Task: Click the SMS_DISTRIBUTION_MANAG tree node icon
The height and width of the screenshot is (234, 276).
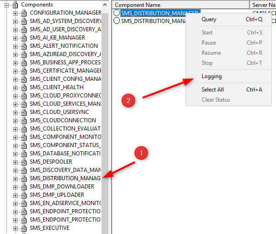Action: [x=24, y=178]
